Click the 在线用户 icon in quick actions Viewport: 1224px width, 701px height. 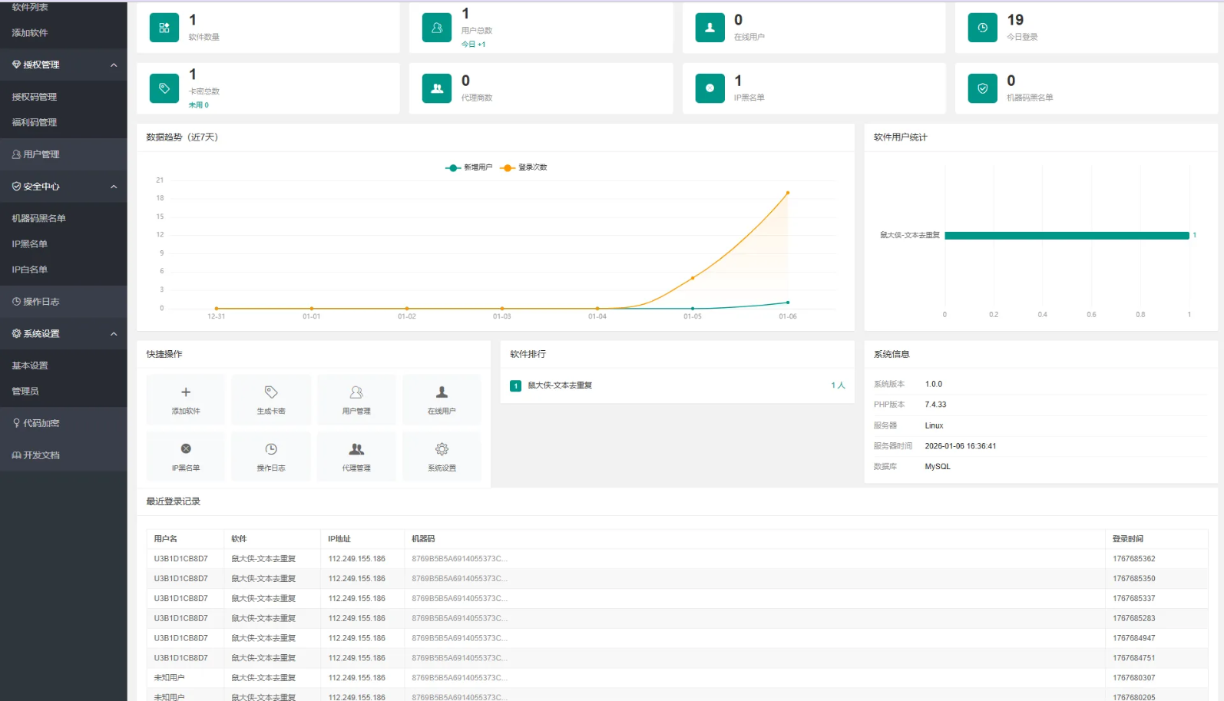tap(442, 392)
